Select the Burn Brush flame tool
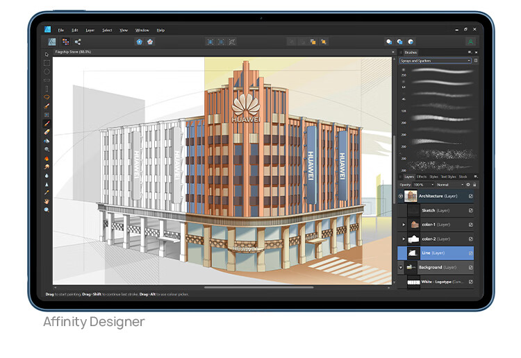 [x=47, y=158]
